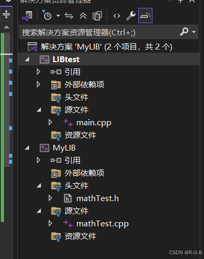The width and height of the screenshot is (204, 259).
Task: Open pending changes filter dropdown arrow
Action: pyautogui.click(x=58, y=16)
